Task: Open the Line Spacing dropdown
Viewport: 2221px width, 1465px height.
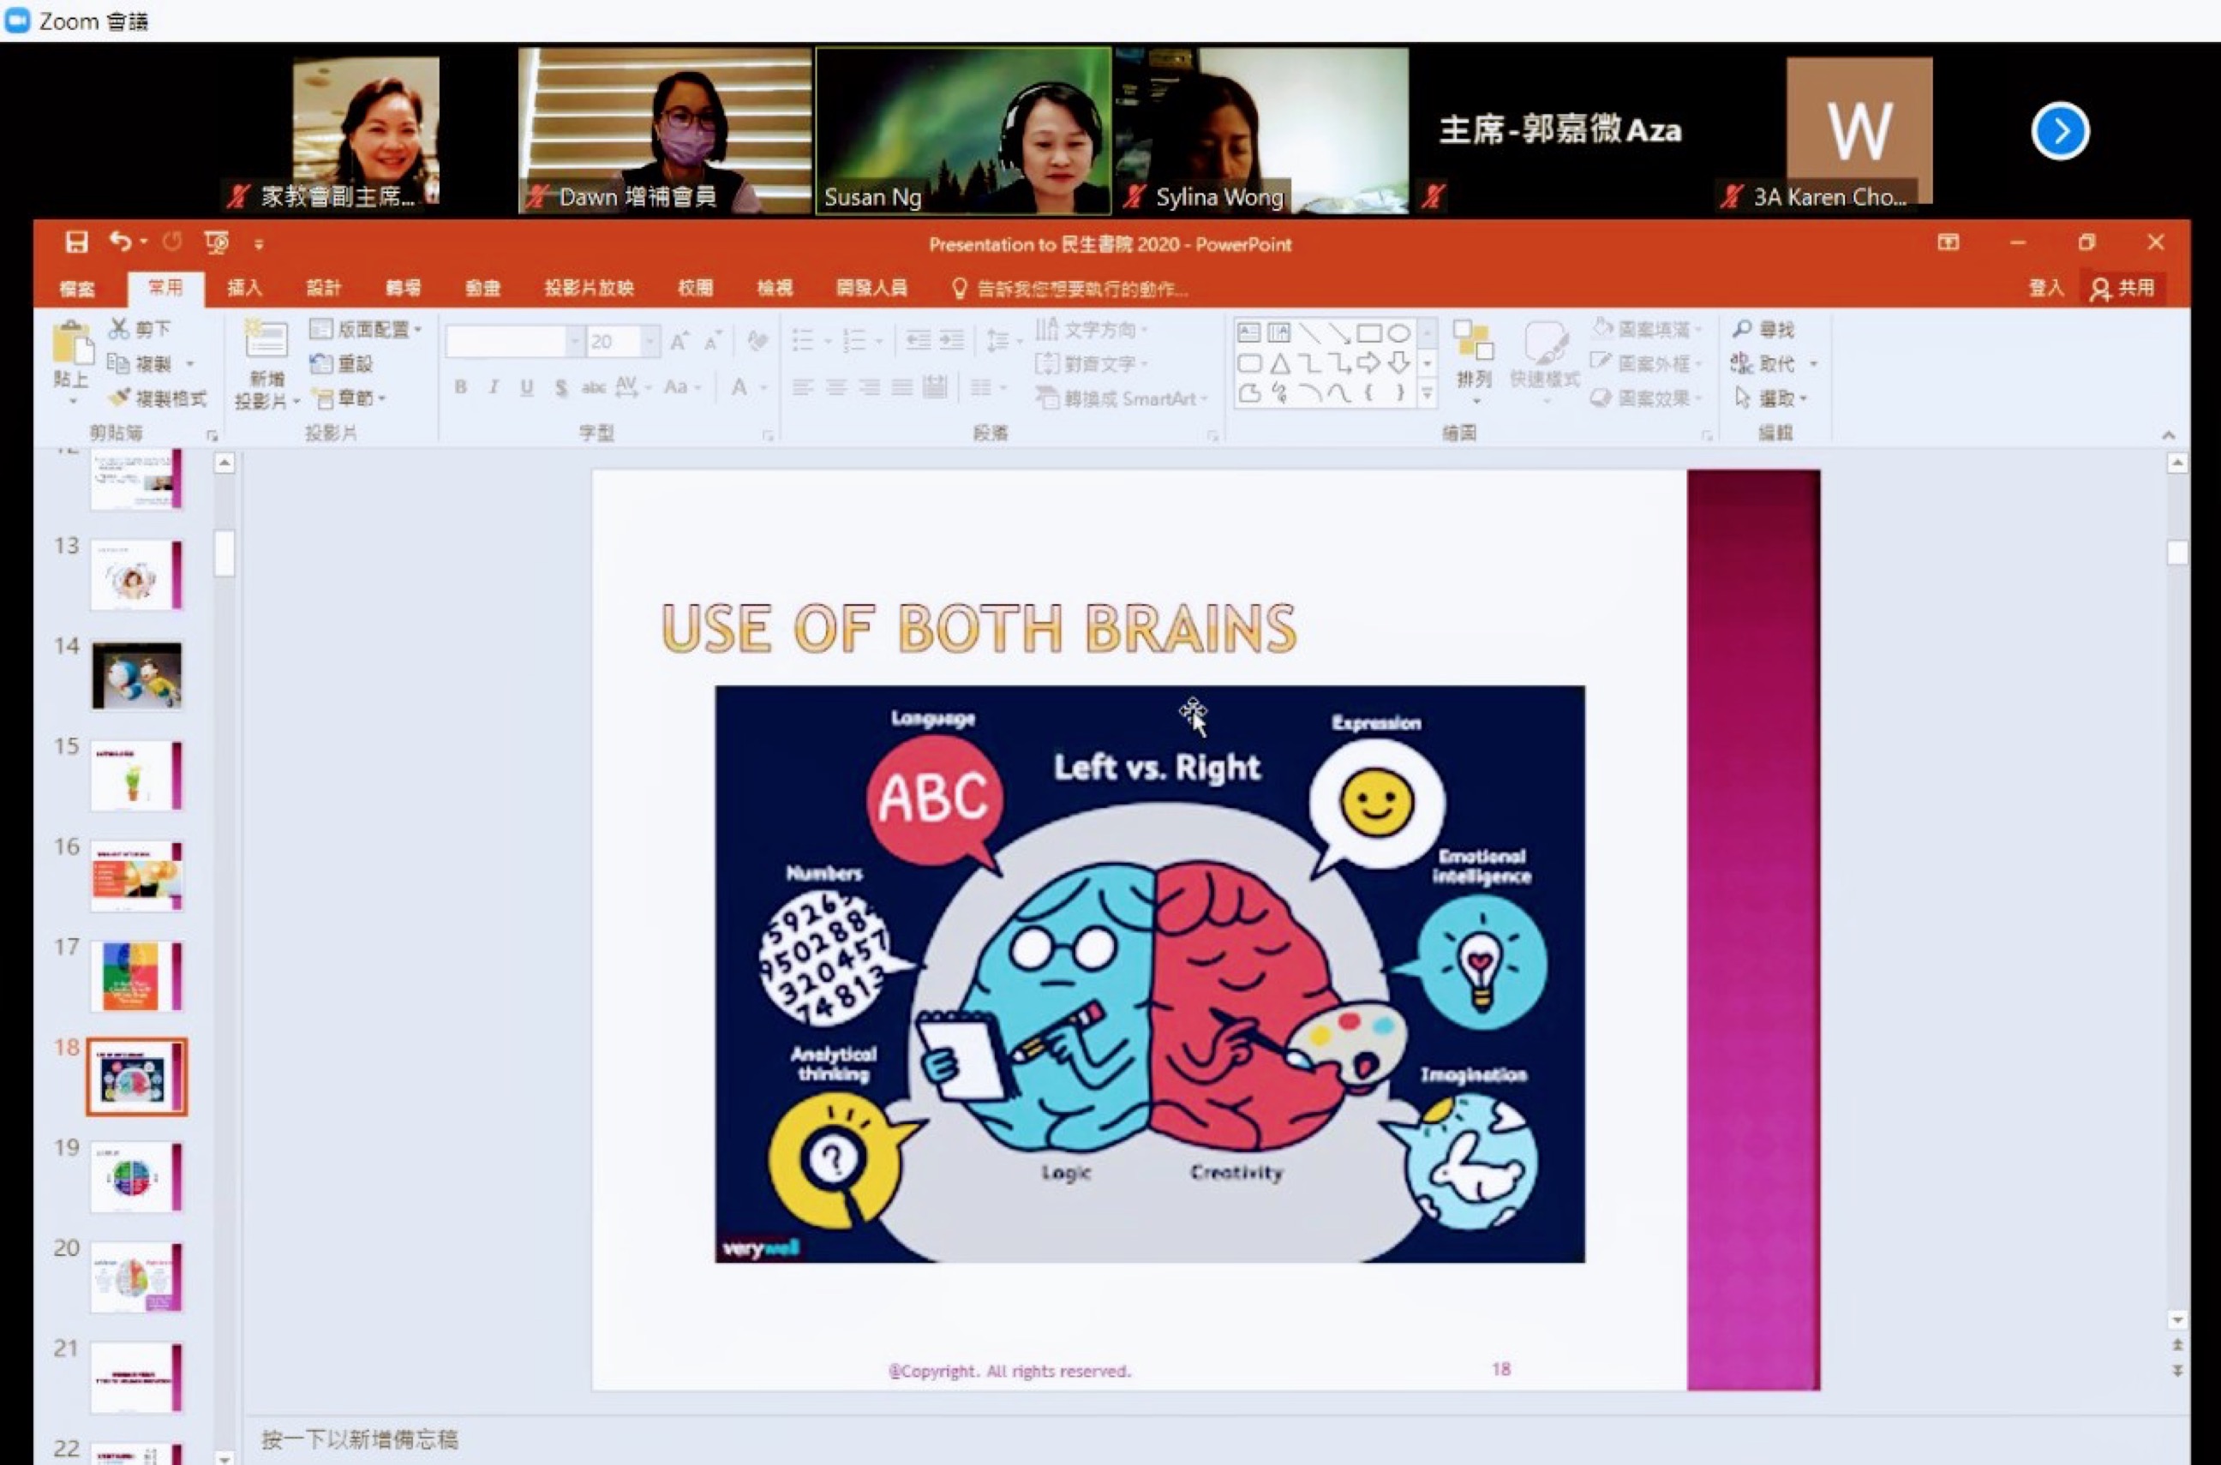Action: pos(1003,341)
